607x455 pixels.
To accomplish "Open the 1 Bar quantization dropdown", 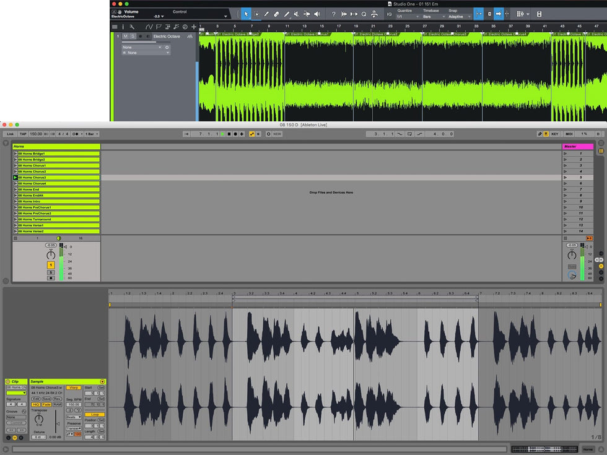I will pyautogui.click(x=91, y=134).
